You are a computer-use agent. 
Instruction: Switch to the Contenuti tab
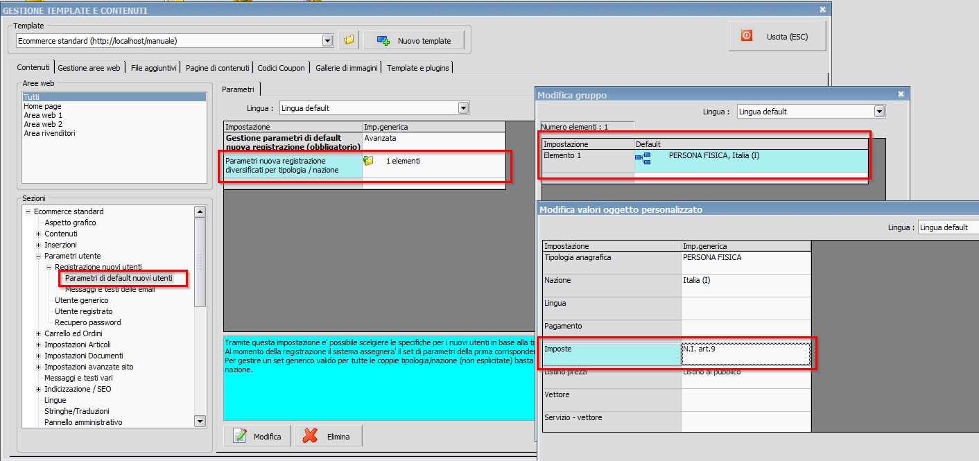(33, 67)
